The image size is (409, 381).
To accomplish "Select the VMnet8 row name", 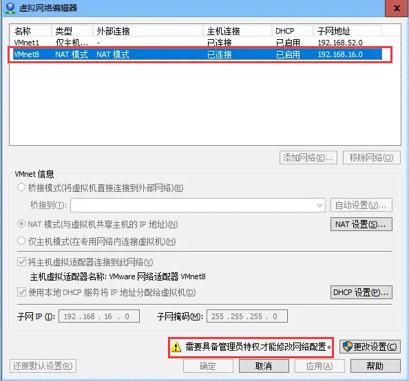I will (27, 54).
